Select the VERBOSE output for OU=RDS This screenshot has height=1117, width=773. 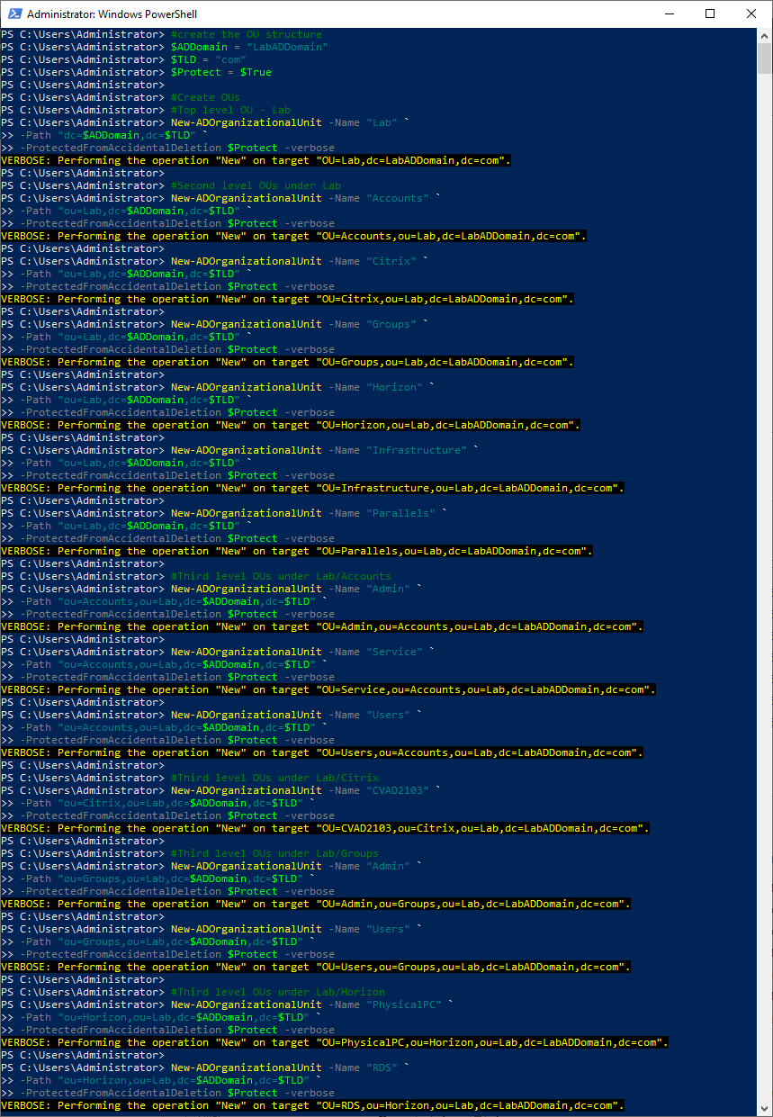coord(312,1105)
